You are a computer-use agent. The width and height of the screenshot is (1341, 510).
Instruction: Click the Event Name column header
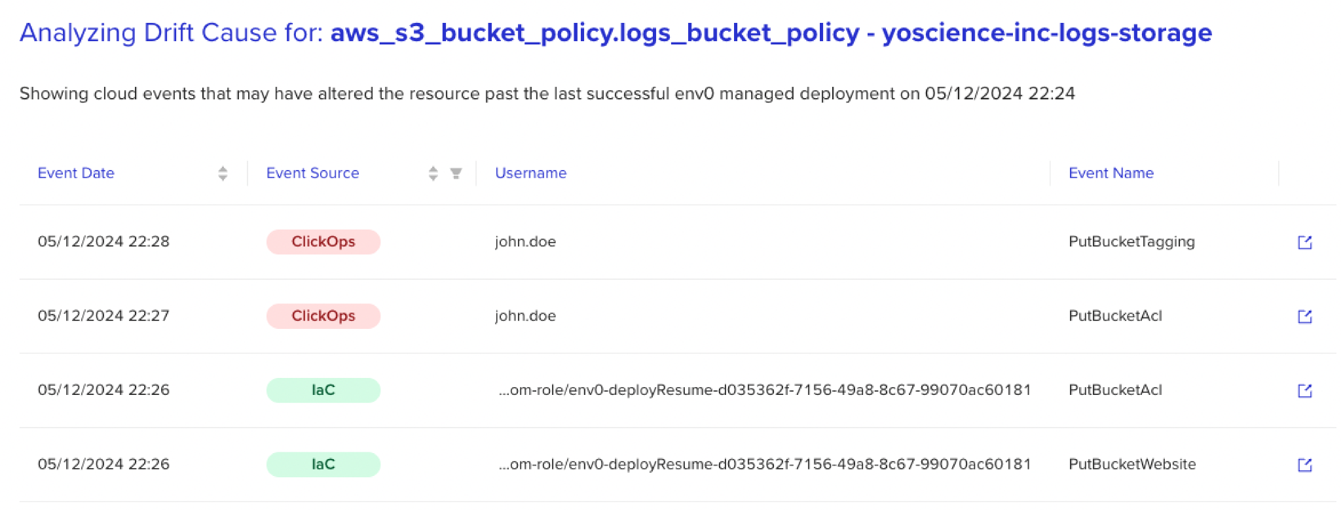(x=1111, y=173)
